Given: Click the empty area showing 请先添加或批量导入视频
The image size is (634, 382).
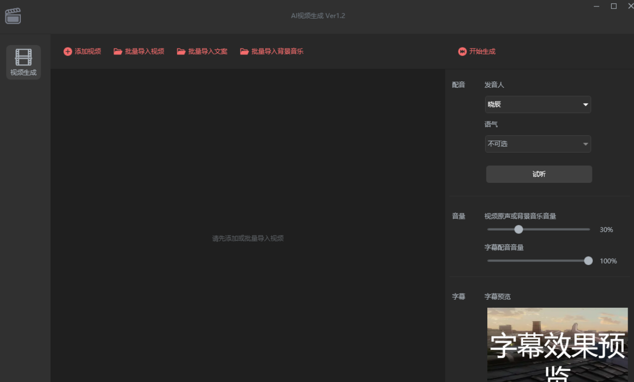Looking at the screenshot, I should [x=247, y=238].
